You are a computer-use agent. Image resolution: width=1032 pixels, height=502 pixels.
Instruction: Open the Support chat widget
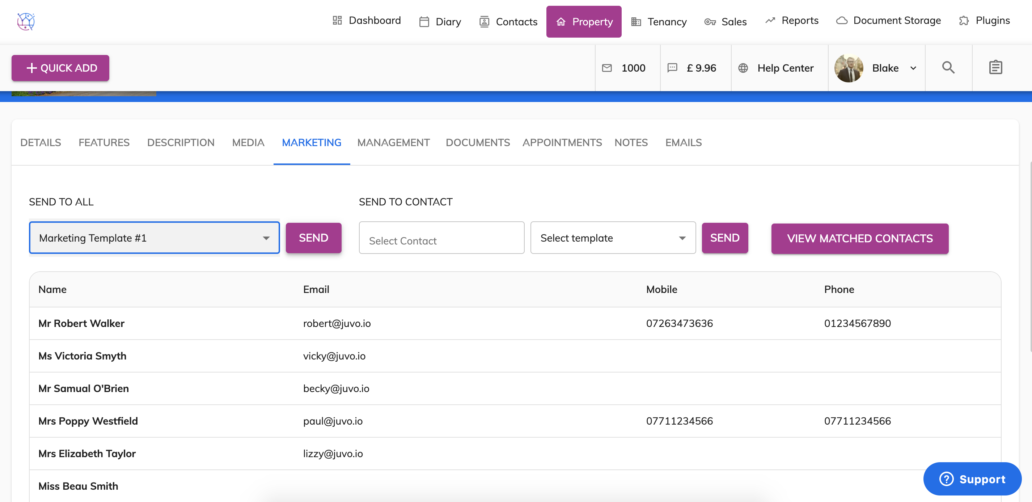(972, 479)
